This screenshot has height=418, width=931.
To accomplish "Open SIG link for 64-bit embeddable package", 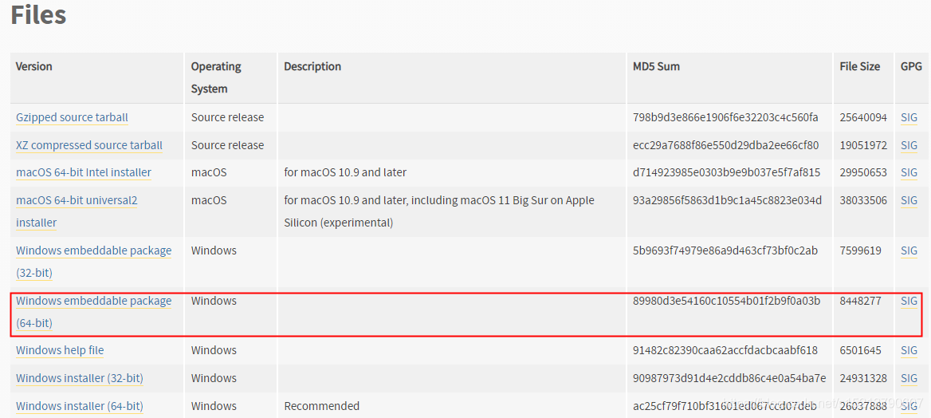I will pos(909,301).
